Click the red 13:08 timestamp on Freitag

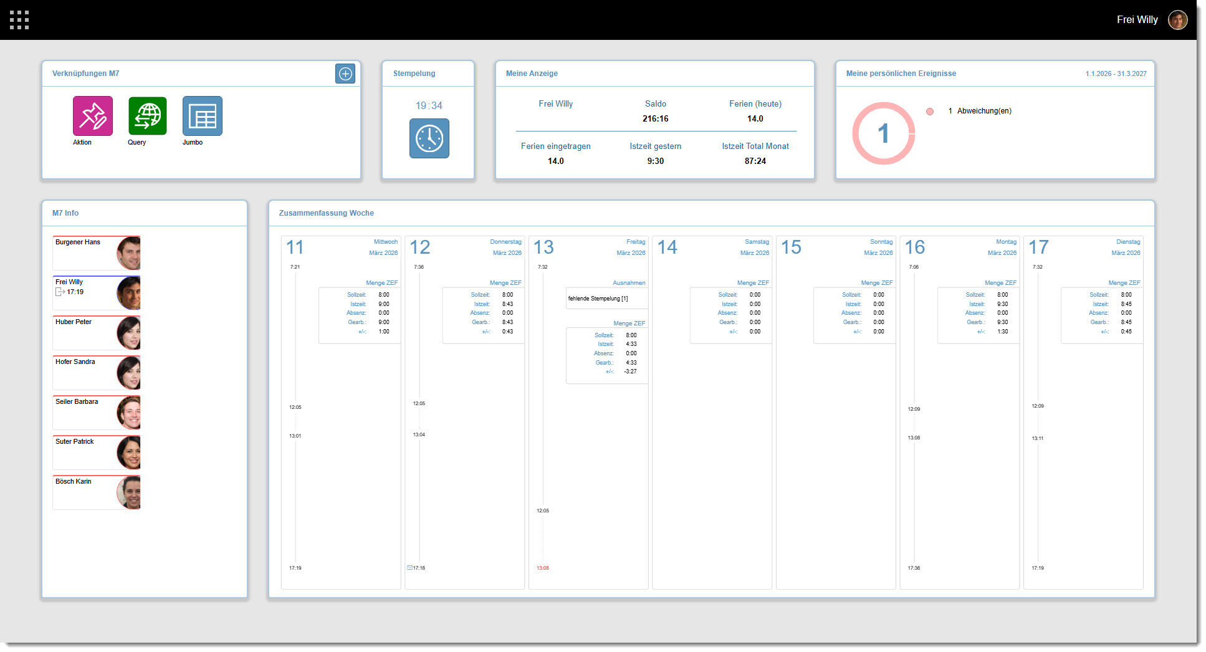(542, 568)
